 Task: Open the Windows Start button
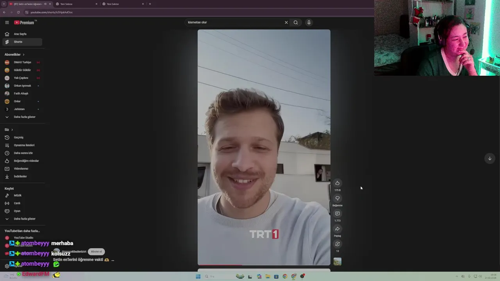pos(198,276)
